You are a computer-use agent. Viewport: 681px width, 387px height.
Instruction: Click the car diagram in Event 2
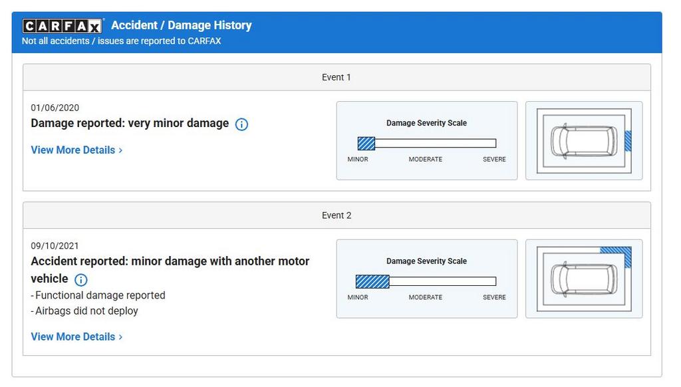coord(583,279)
